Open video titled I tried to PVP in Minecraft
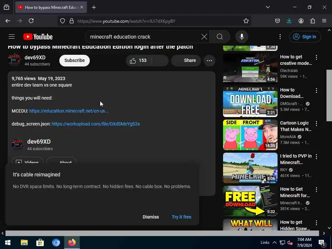 point(296,159)
